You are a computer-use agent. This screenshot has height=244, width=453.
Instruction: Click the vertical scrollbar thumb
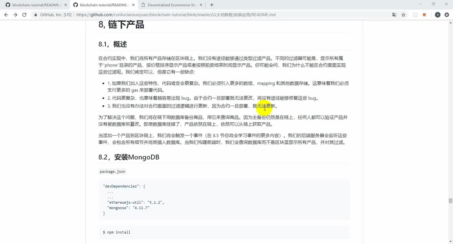pos(450,201)
